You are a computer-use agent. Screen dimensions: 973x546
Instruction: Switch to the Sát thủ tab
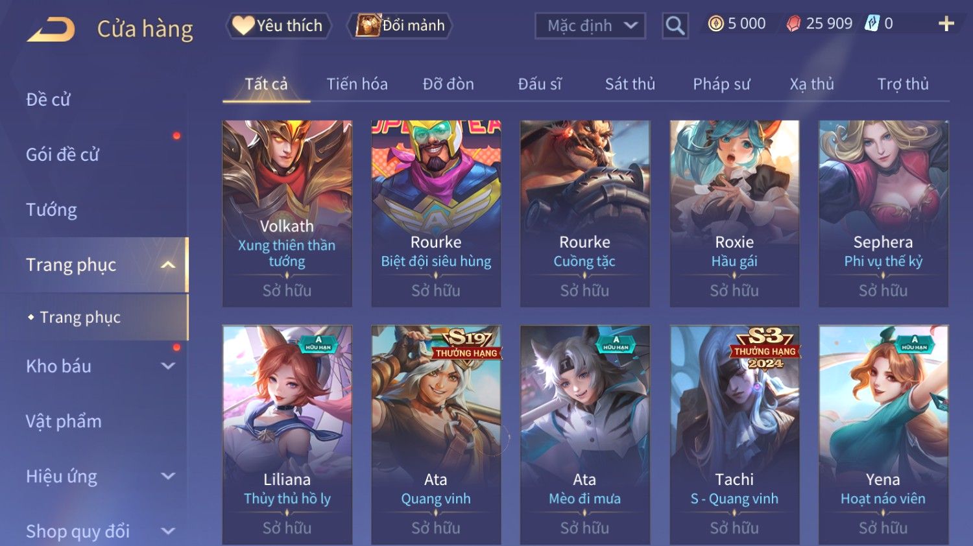coord(630,84)
